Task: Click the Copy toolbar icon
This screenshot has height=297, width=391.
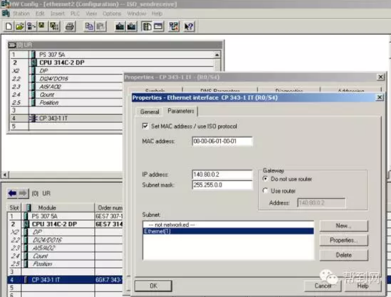Action: 89,25
